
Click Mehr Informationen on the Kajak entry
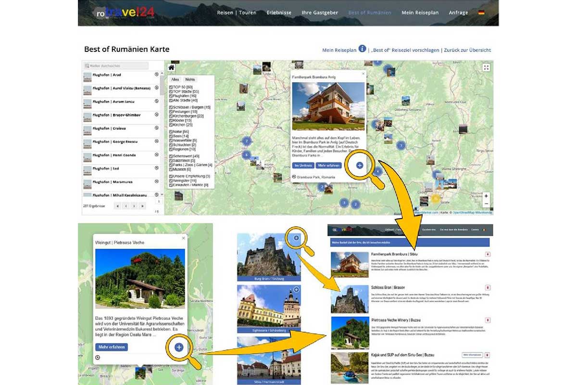pos(472,355)
